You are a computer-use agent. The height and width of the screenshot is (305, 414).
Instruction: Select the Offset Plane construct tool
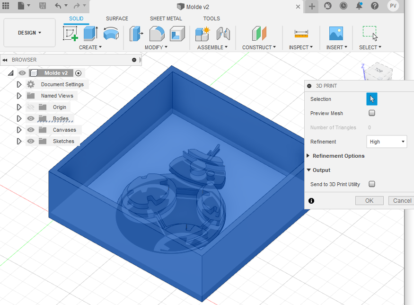click(x=259, y=33)
